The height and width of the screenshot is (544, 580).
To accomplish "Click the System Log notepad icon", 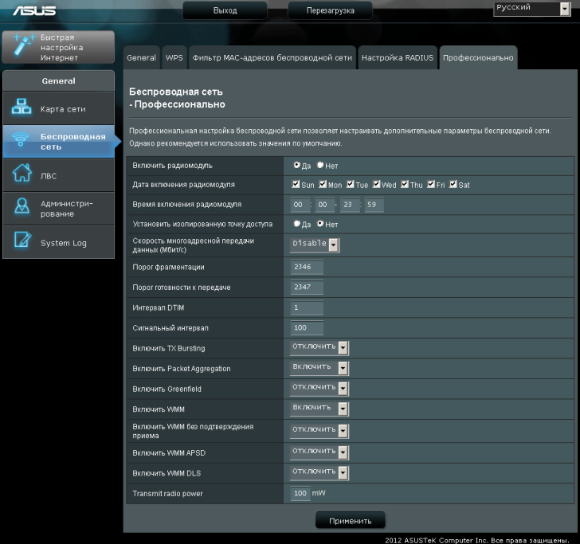I will (x=21, y=243).
